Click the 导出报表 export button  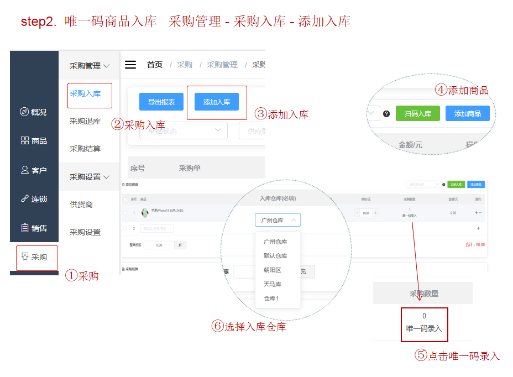click(x=161, y=102)
